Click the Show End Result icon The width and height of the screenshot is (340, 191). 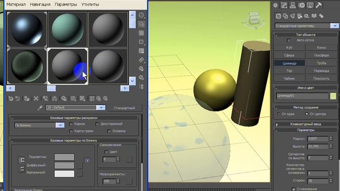point(92,99)
